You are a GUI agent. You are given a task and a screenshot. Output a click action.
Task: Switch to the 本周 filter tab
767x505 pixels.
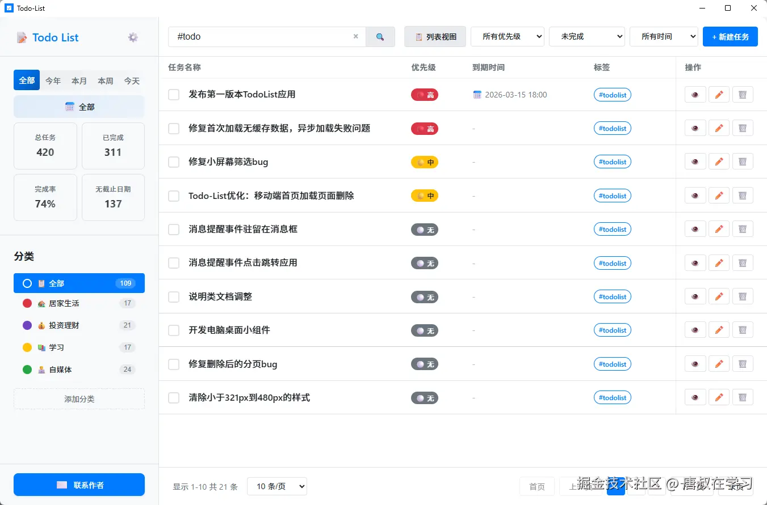click(x=105, y=80)
